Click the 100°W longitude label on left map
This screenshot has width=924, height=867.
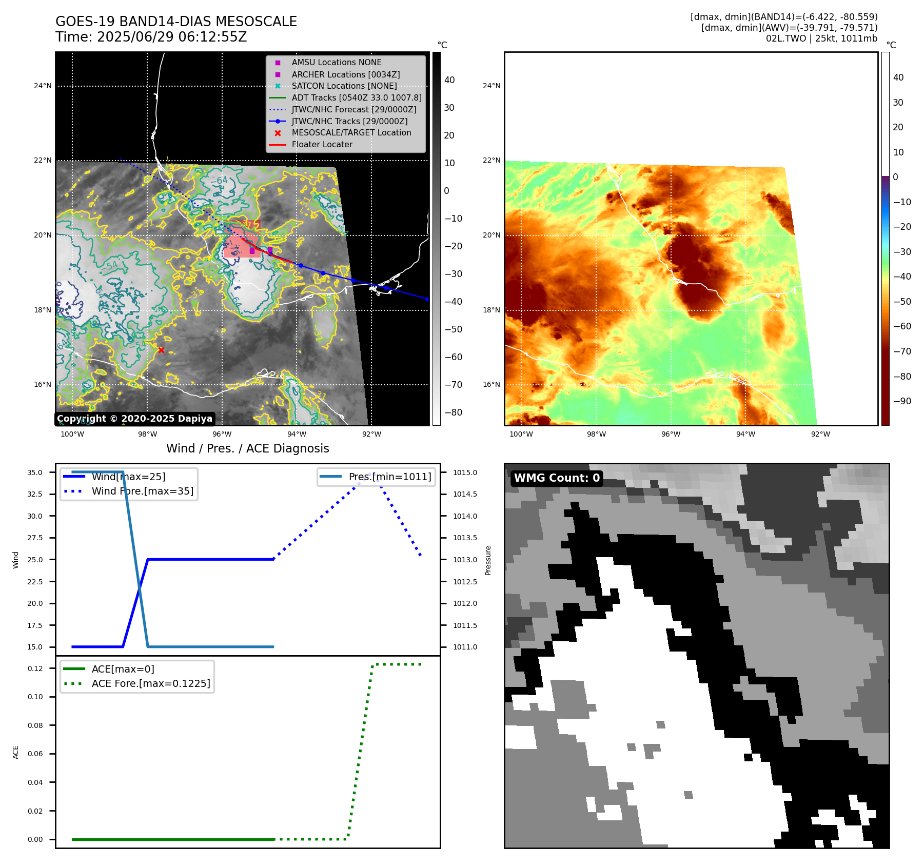pyautogui.click(x=72, y=434)
